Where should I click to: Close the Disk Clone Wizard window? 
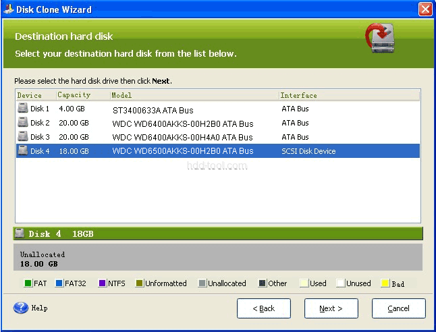click(x=425, y=9)
